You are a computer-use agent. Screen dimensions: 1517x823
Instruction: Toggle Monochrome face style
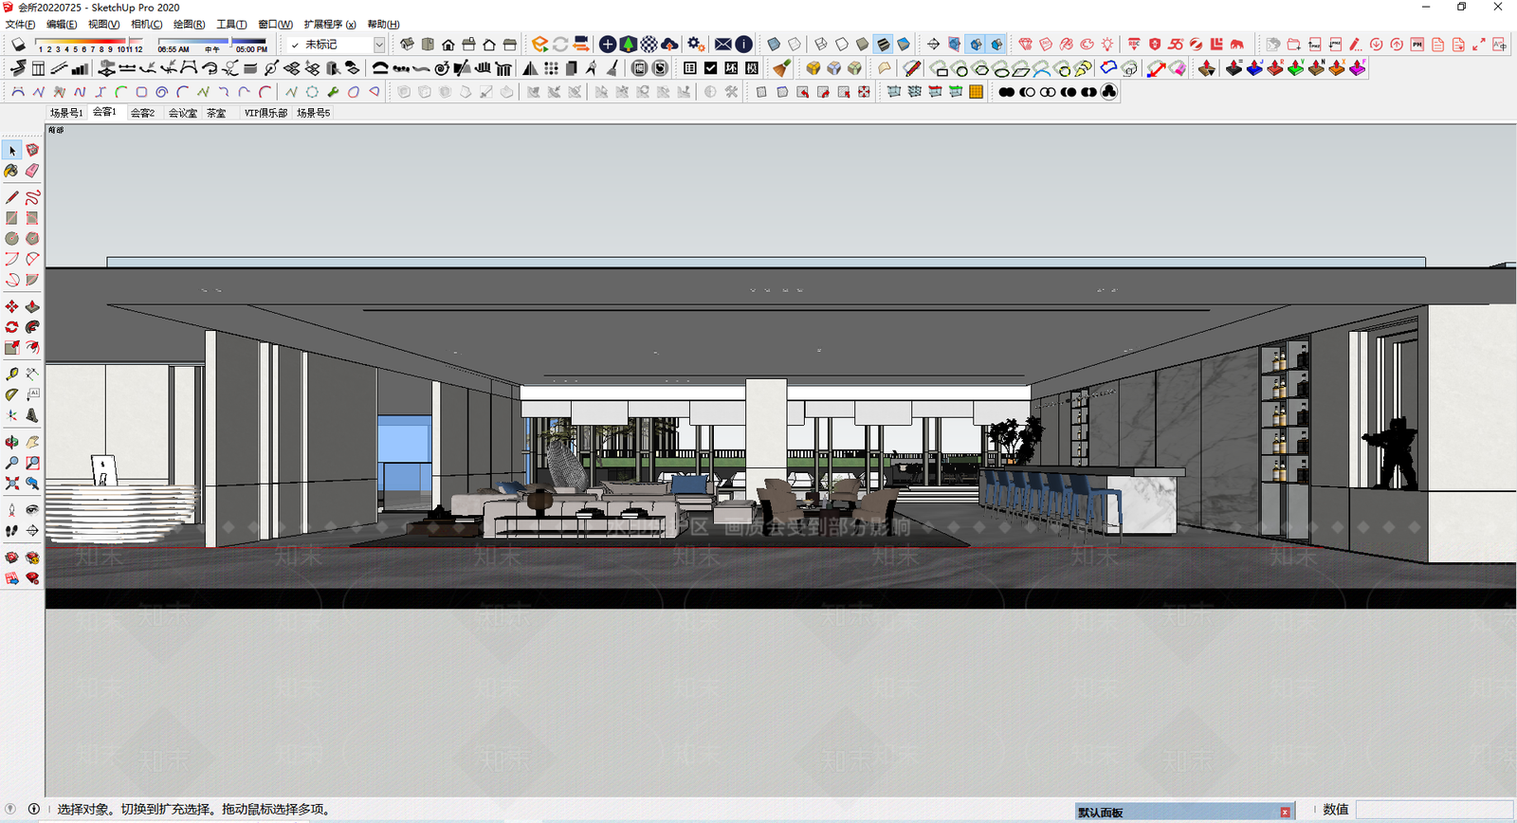(x=905, y=45)
